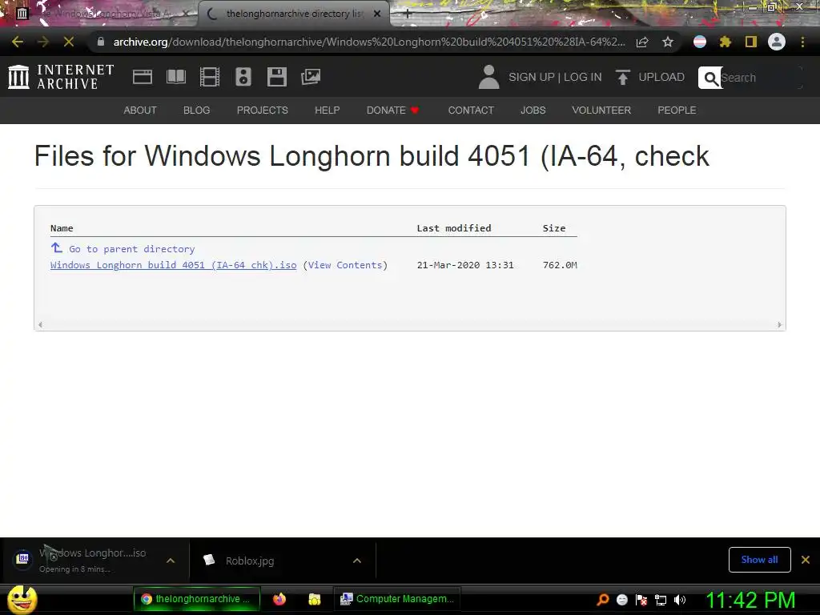Image resolution: width=820 pixels, height=615 pixels.
Task: Open the Images icon
Action: pyautogui.click(x=311, y=77)
